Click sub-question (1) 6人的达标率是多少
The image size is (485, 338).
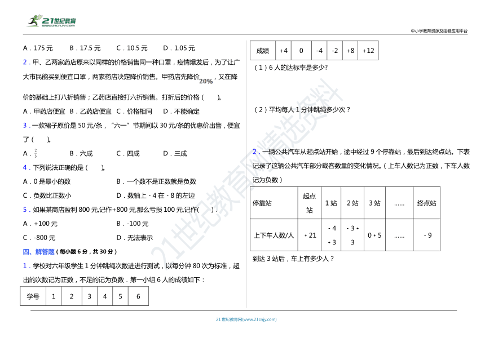[x=291, y=68]
